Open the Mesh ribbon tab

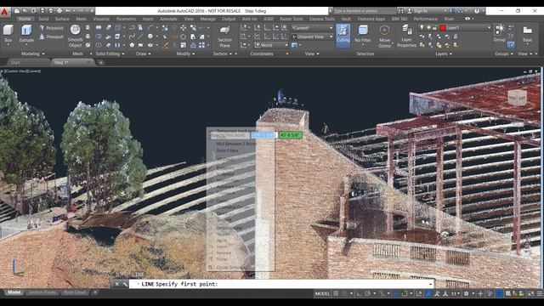pos(82,19)
